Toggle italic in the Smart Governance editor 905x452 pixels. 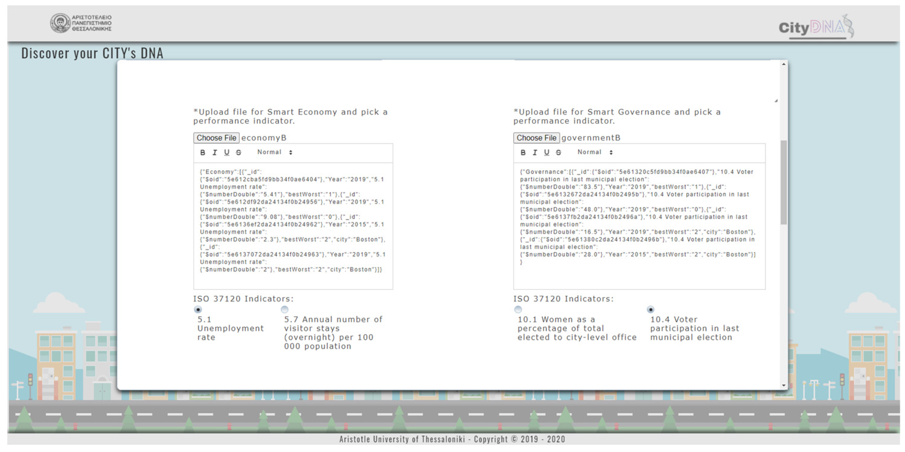535,152
